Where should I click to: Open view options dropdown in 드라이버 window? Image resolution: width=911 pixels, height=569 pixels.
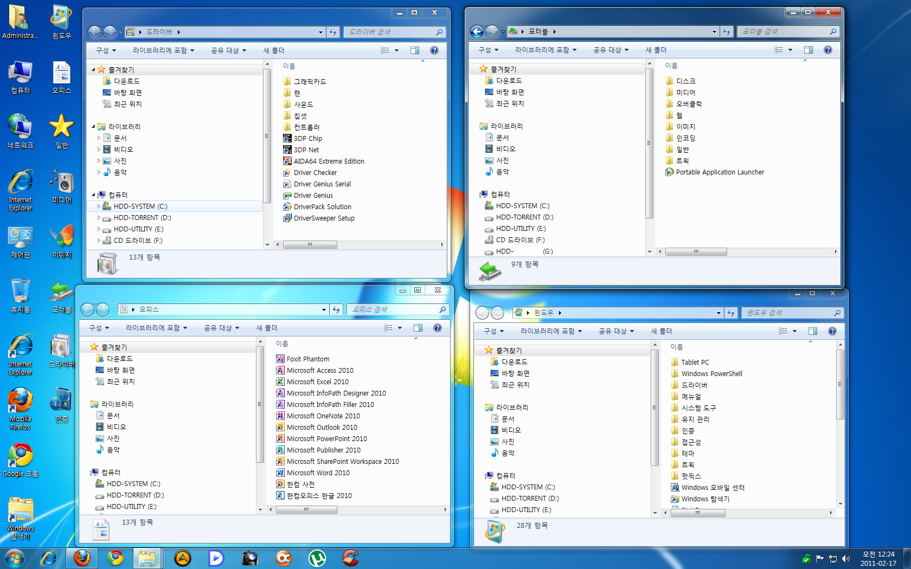tap(396, 50)
